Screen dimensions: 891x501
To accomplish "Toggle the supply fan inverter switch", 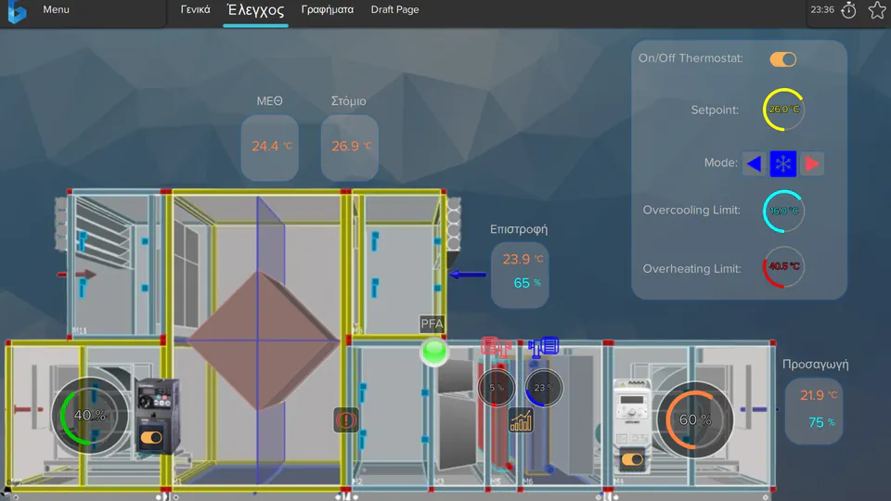I will 632,459.
